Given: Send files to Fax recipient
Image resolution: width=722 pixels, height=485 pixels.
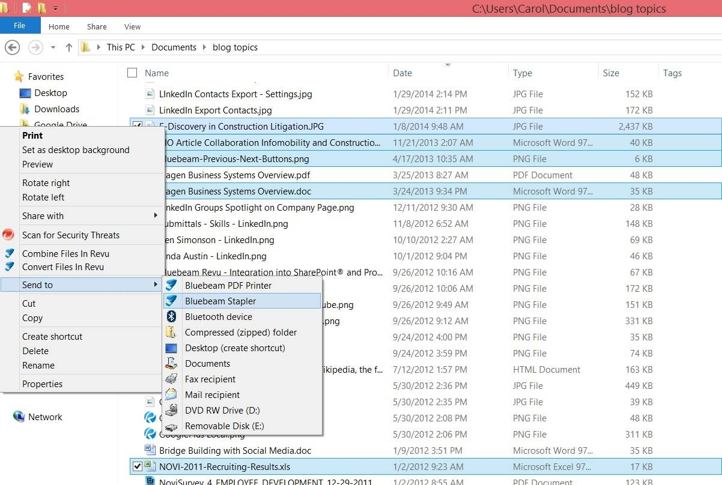Looking at the screenshot, I should click(x=211, y=379).
